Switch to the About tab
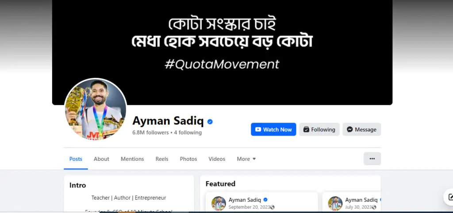 101,159
